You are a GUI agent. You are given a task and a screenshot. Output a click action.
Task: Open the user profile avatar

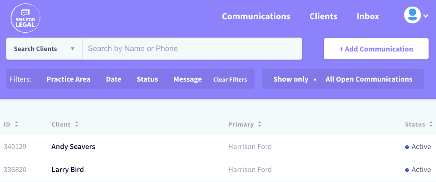coord(412,15)
